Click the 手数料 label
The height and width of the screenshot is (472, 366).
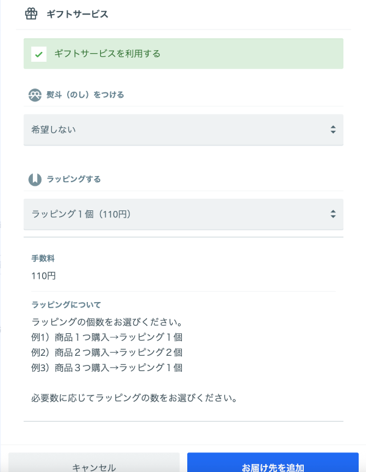click(43, 259)
